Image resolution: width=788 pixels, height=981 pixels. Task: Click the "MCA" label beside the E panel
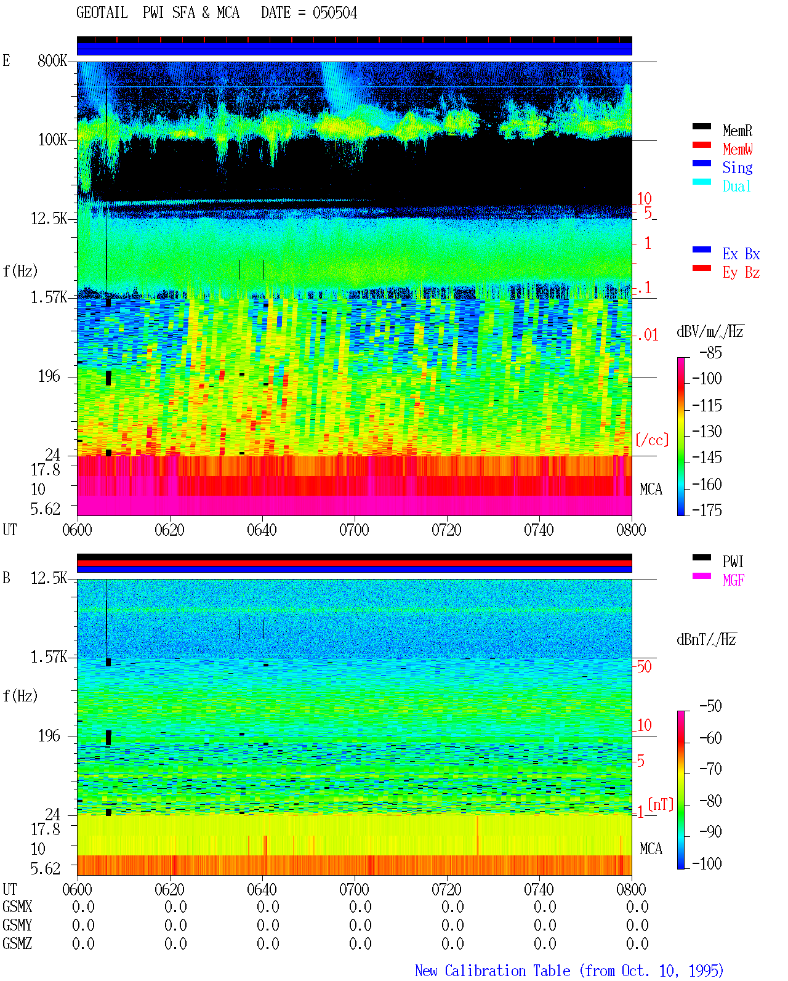[x=651, y=490]
